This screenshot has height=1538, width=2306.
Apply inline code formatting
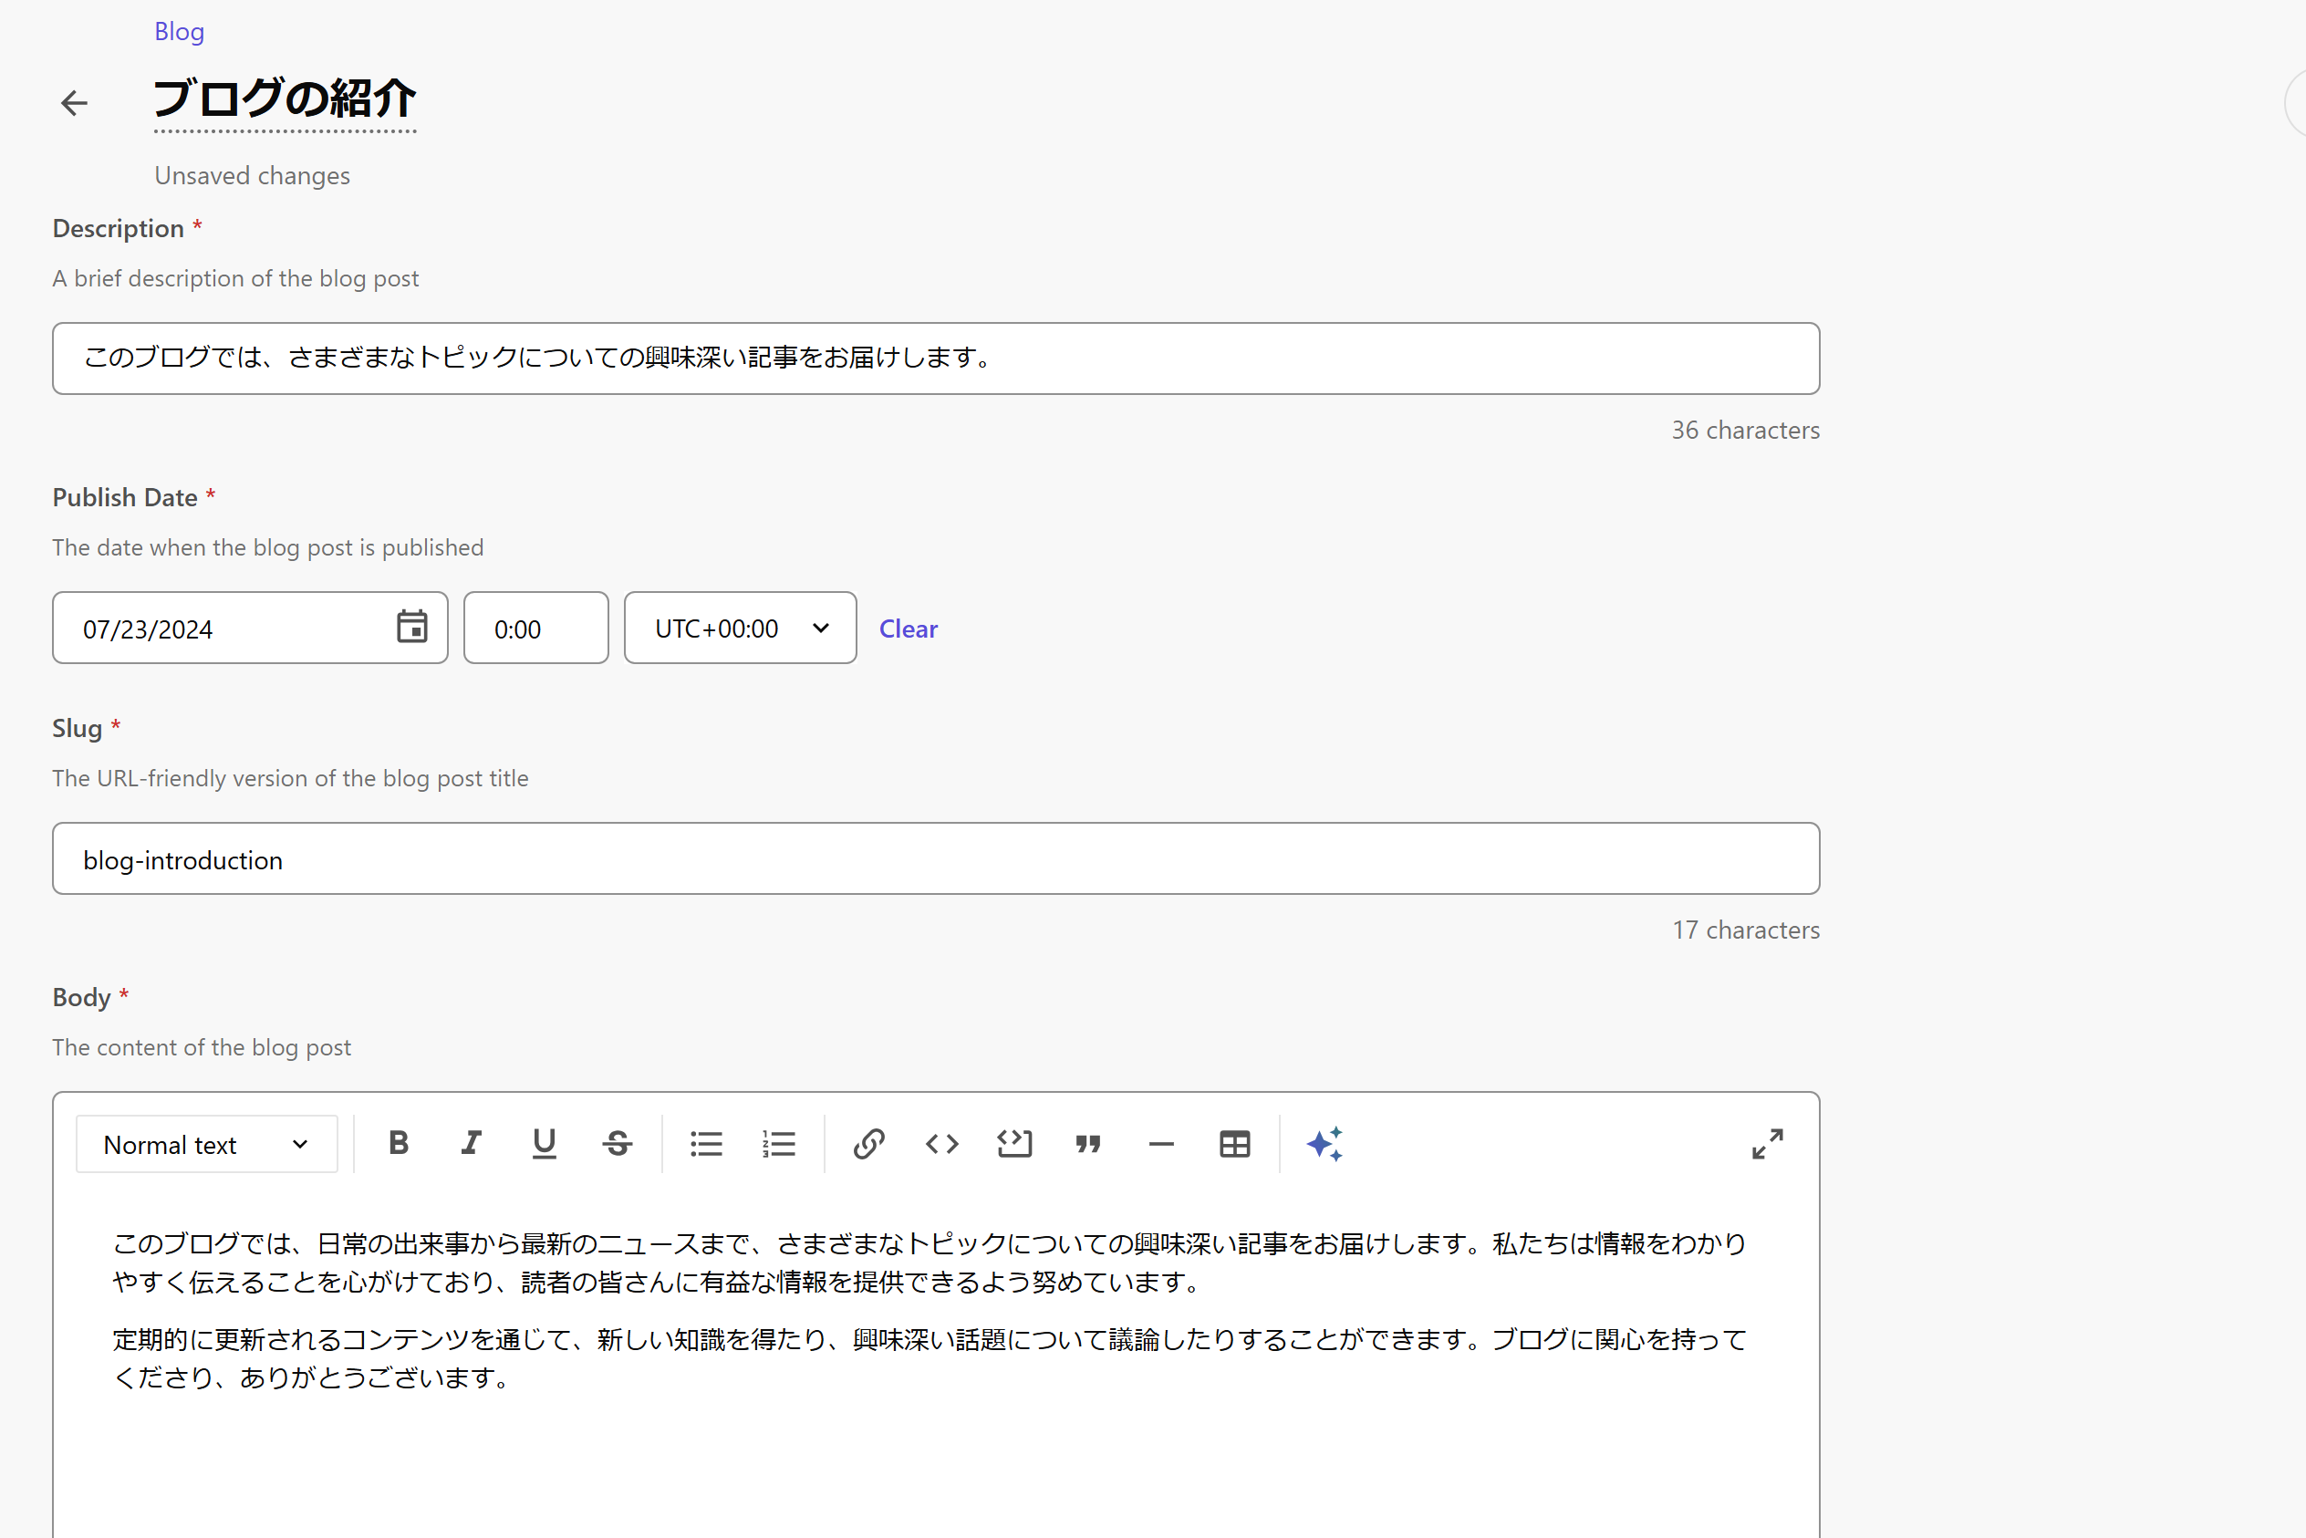(941, 1144)
